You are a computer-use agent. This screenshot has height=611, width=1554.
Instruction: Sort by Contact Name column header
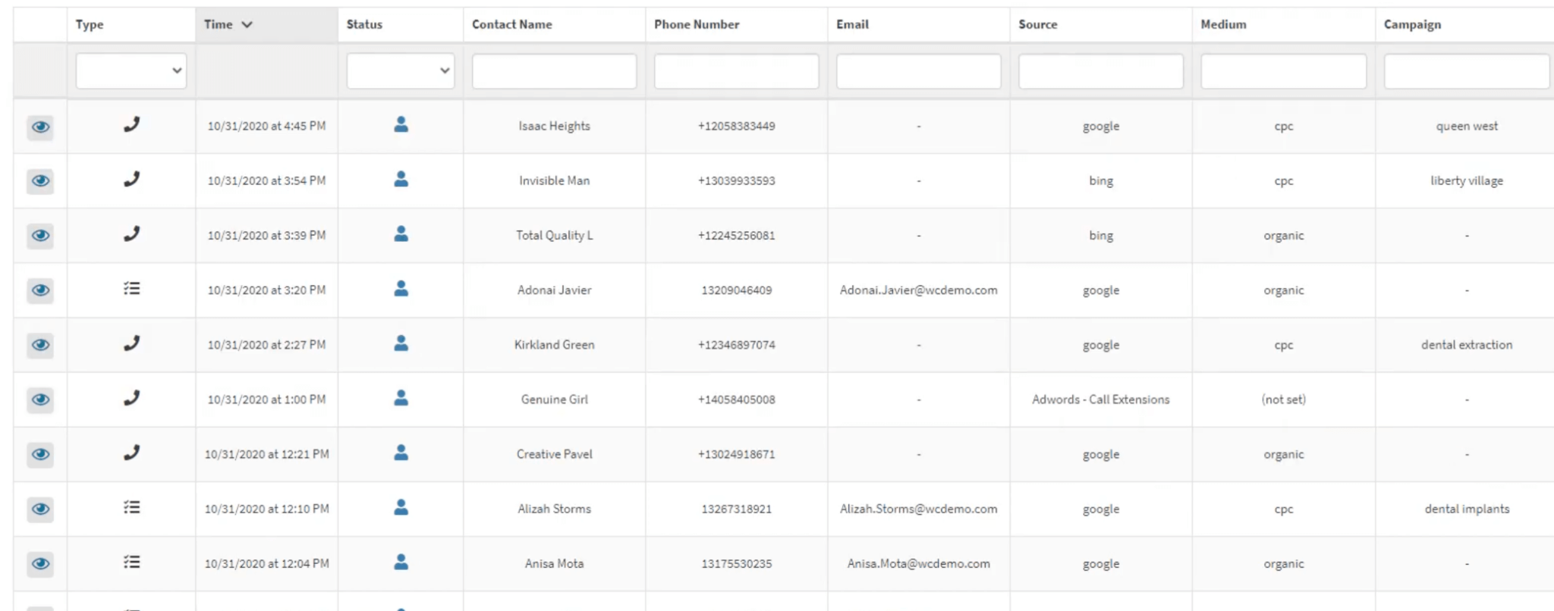[x=512, y=24]
